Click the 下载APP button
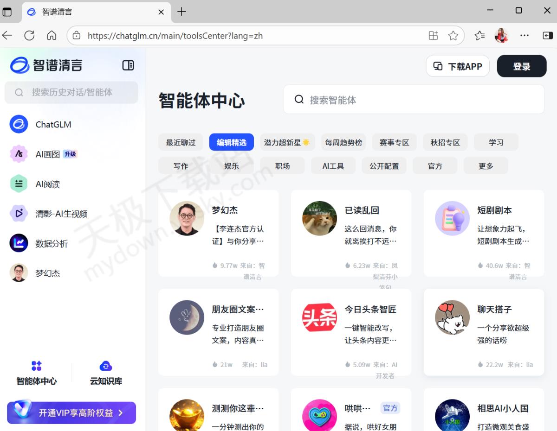The image size is (557, 431). point(458,66)
